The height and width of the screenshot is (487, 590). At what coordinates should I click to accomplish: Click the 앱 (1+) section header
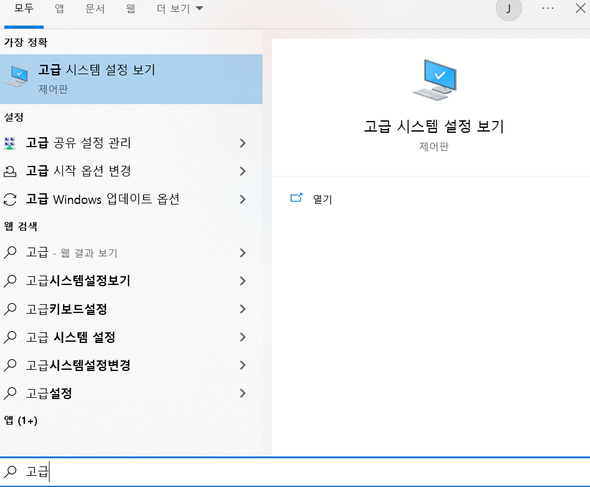[21, 420]
